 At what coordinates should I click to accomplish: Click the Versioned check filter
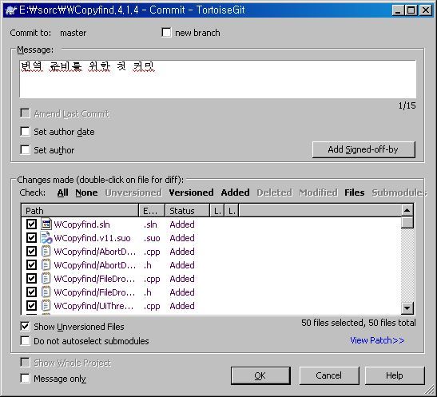(x=191, y=193)
